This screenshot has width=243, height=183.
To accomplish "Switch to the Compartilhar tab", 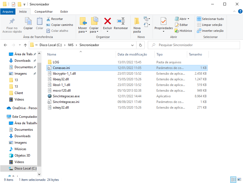I will [x=43, y=12].
